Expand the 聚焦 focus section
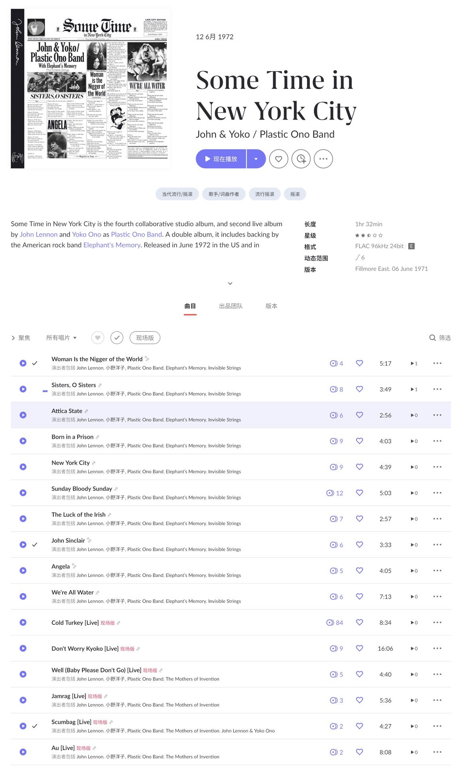The width and height of the screenshot is (459, 775). (x=21, y=338)
